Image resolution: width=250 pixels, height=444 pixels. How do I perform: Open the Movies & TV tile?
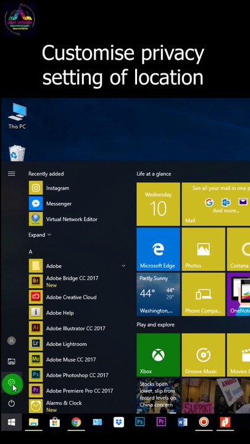[x=238, y=355]
